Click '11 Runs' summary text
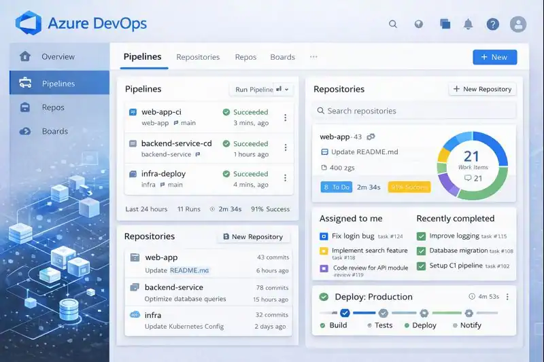544x362 pixels. tap(189, 209)
